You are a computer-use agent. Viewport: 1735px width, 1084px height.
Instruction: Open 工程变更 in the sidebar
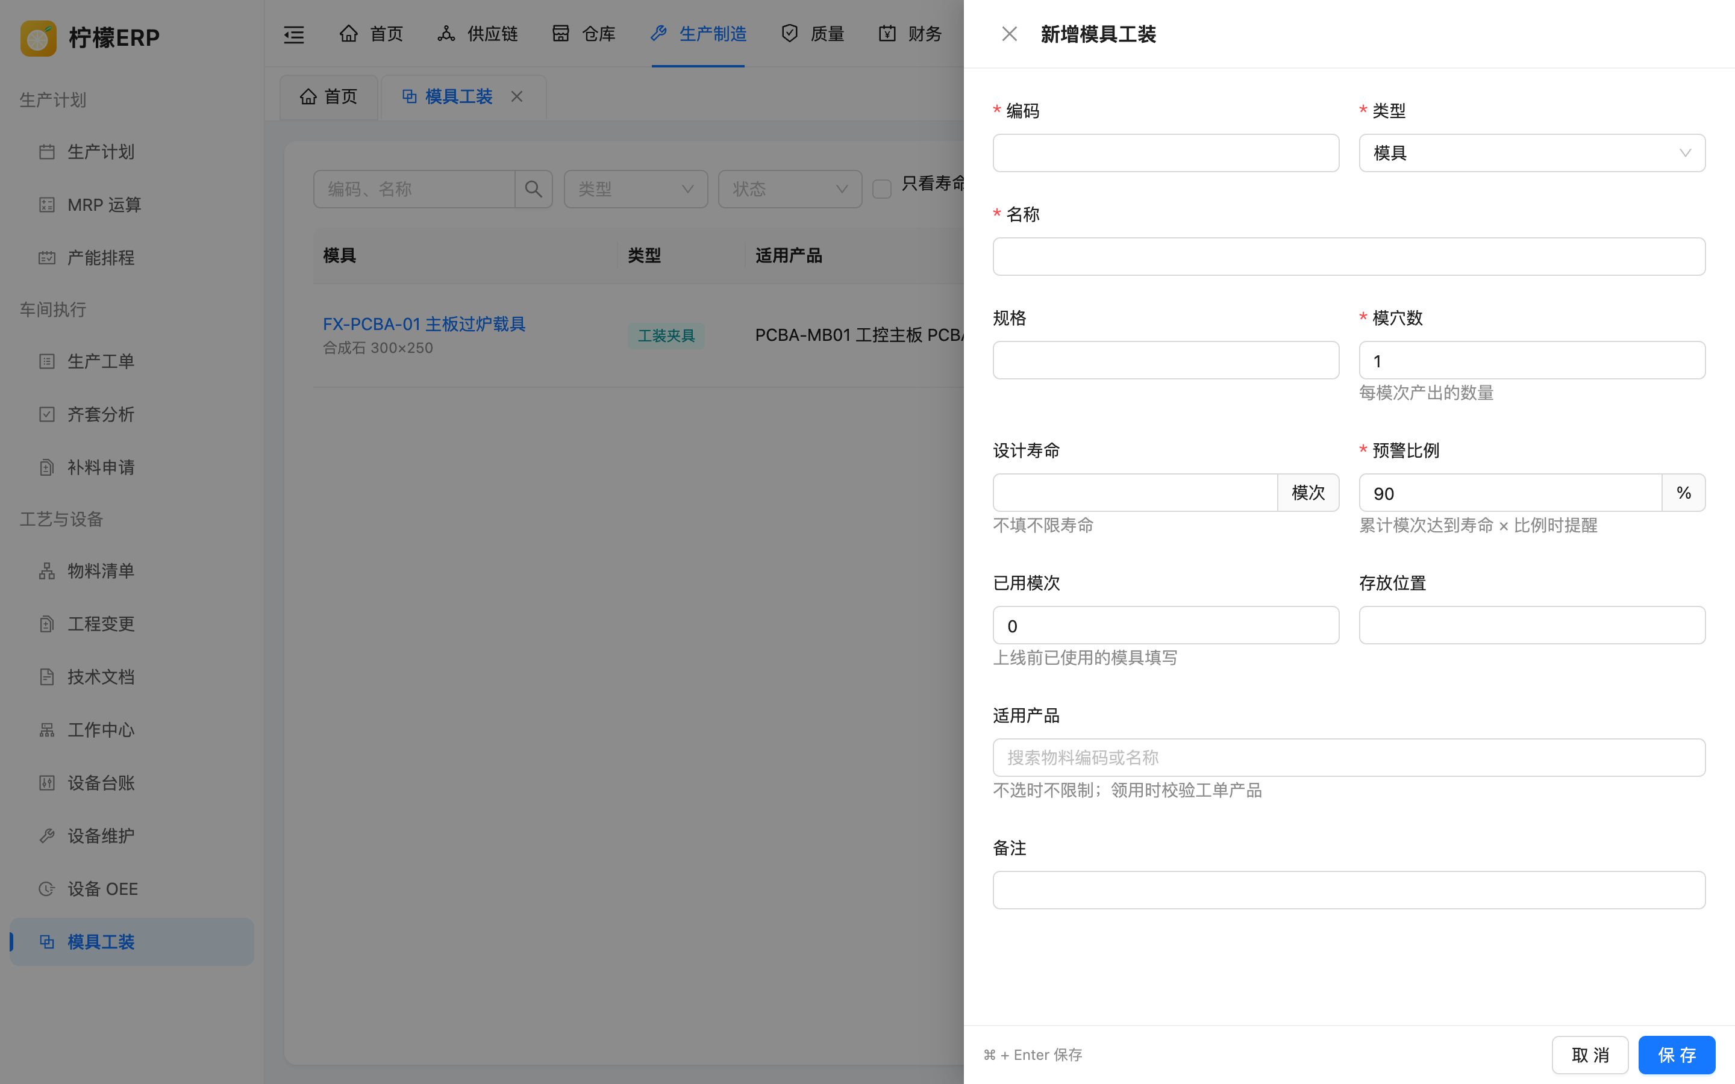click(132, 624)
